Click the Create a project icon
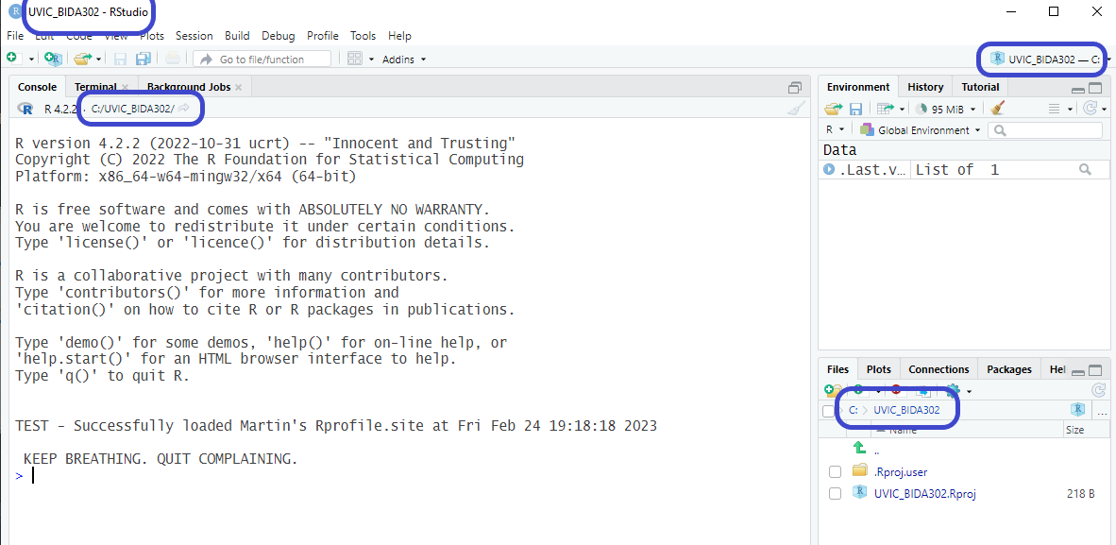 [x=53, y=59]
